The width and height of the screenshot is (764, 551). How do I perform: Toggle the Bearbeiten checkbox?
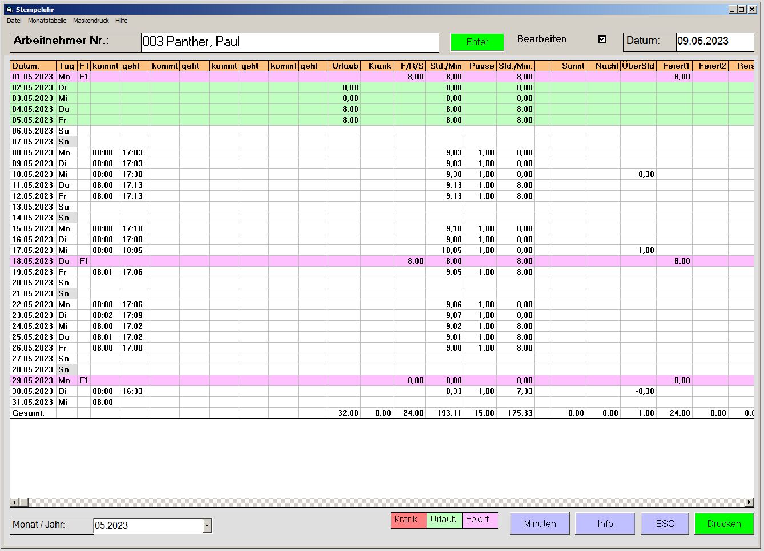coord(602,39)
